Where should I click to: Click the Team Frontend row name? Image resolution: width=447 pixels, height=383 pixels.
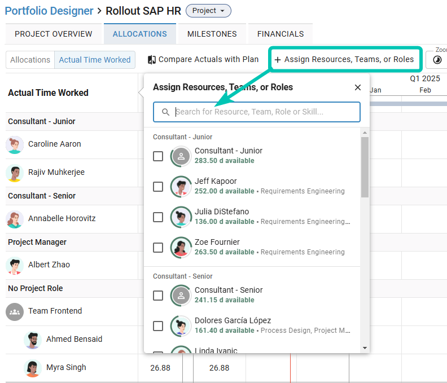[x=55, y=311]
